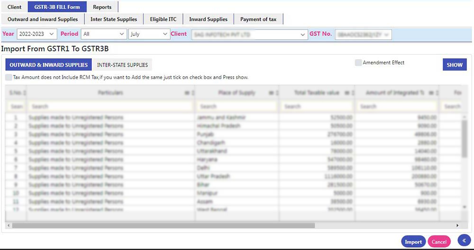
Task: Click the Place of Supply search field
Action: pyautogui.click(x=237, y=107)
